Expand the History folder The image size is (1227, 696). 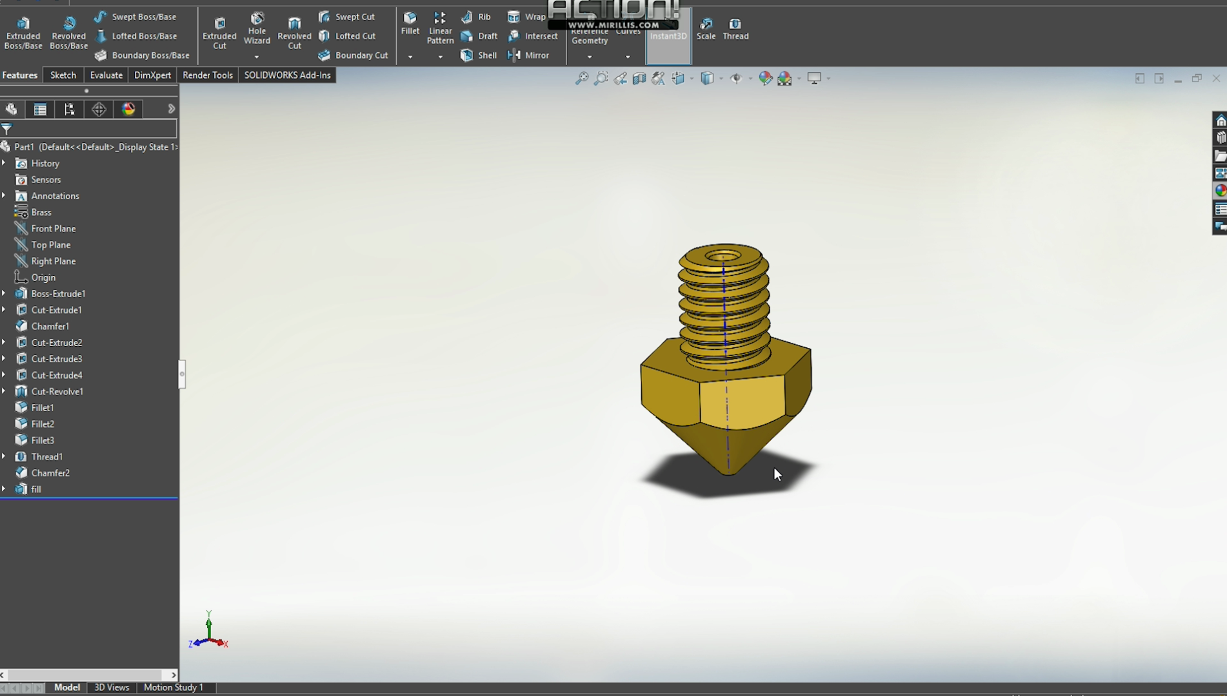[x=4, y=163]
